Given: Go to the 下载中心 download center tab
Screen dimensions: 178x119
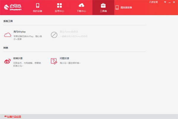Looking at the screenshot, I should (x=81, y=8).
